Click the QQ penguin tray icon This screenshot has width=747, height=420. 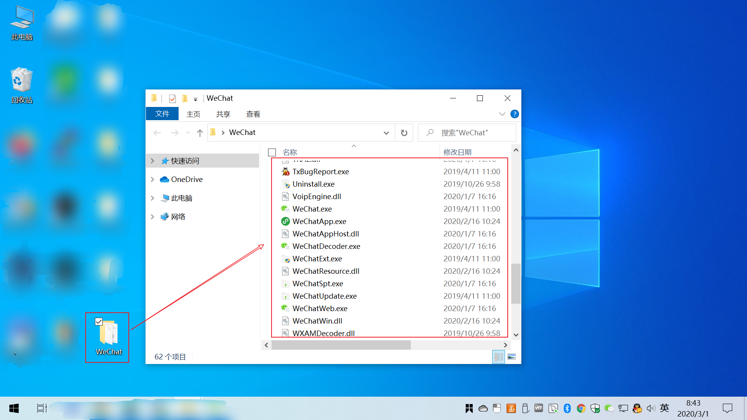[637, 408]
